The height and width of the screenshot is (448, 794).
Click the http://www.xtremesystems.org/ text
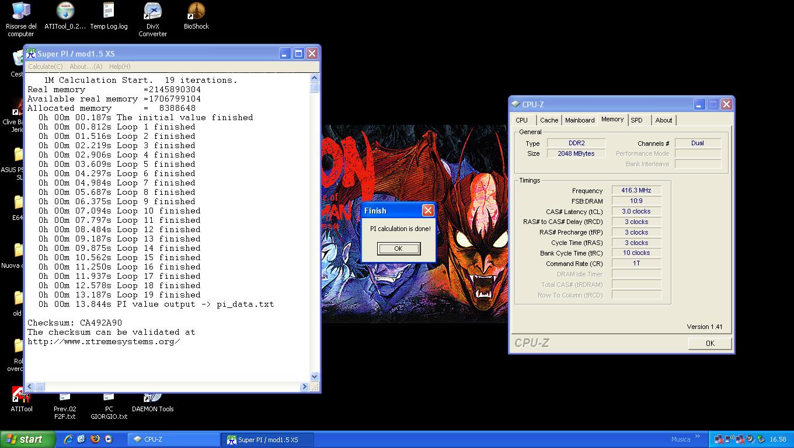click(104, 341)
